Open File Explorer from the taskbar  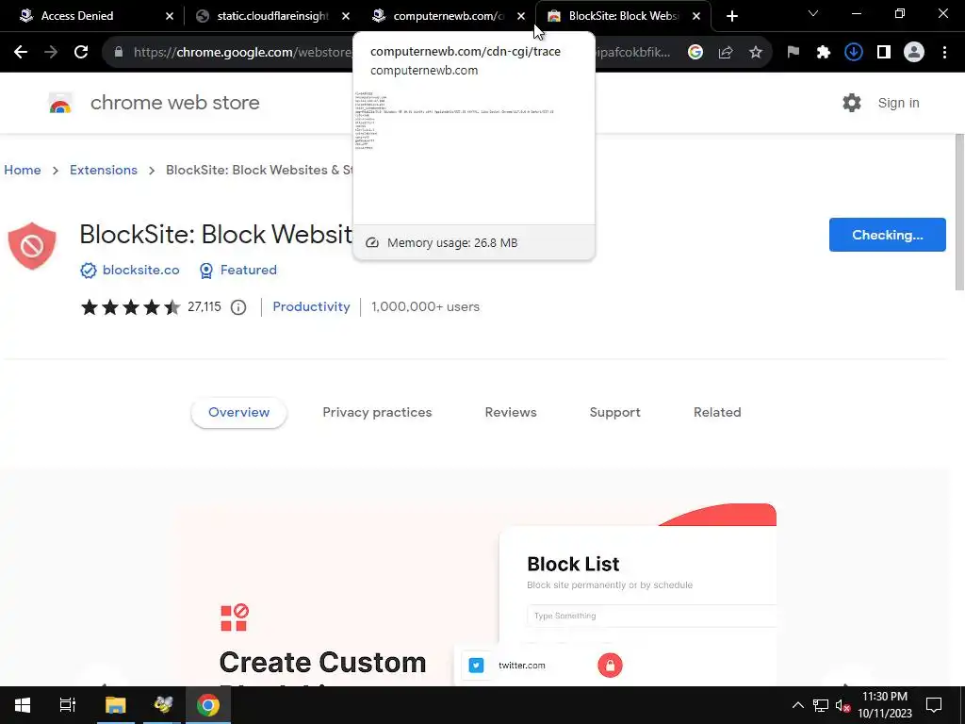click(115, 705)
